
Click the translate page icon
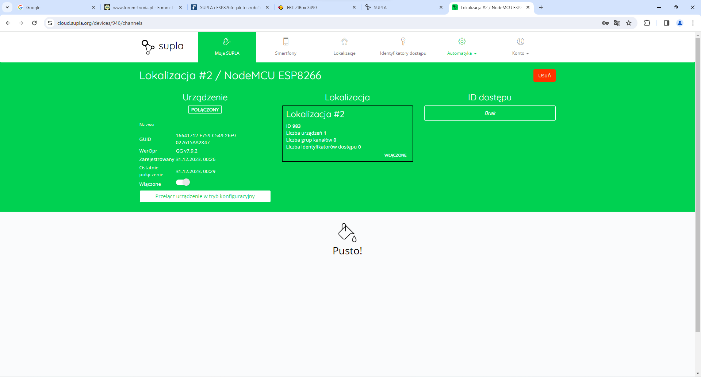617,23
